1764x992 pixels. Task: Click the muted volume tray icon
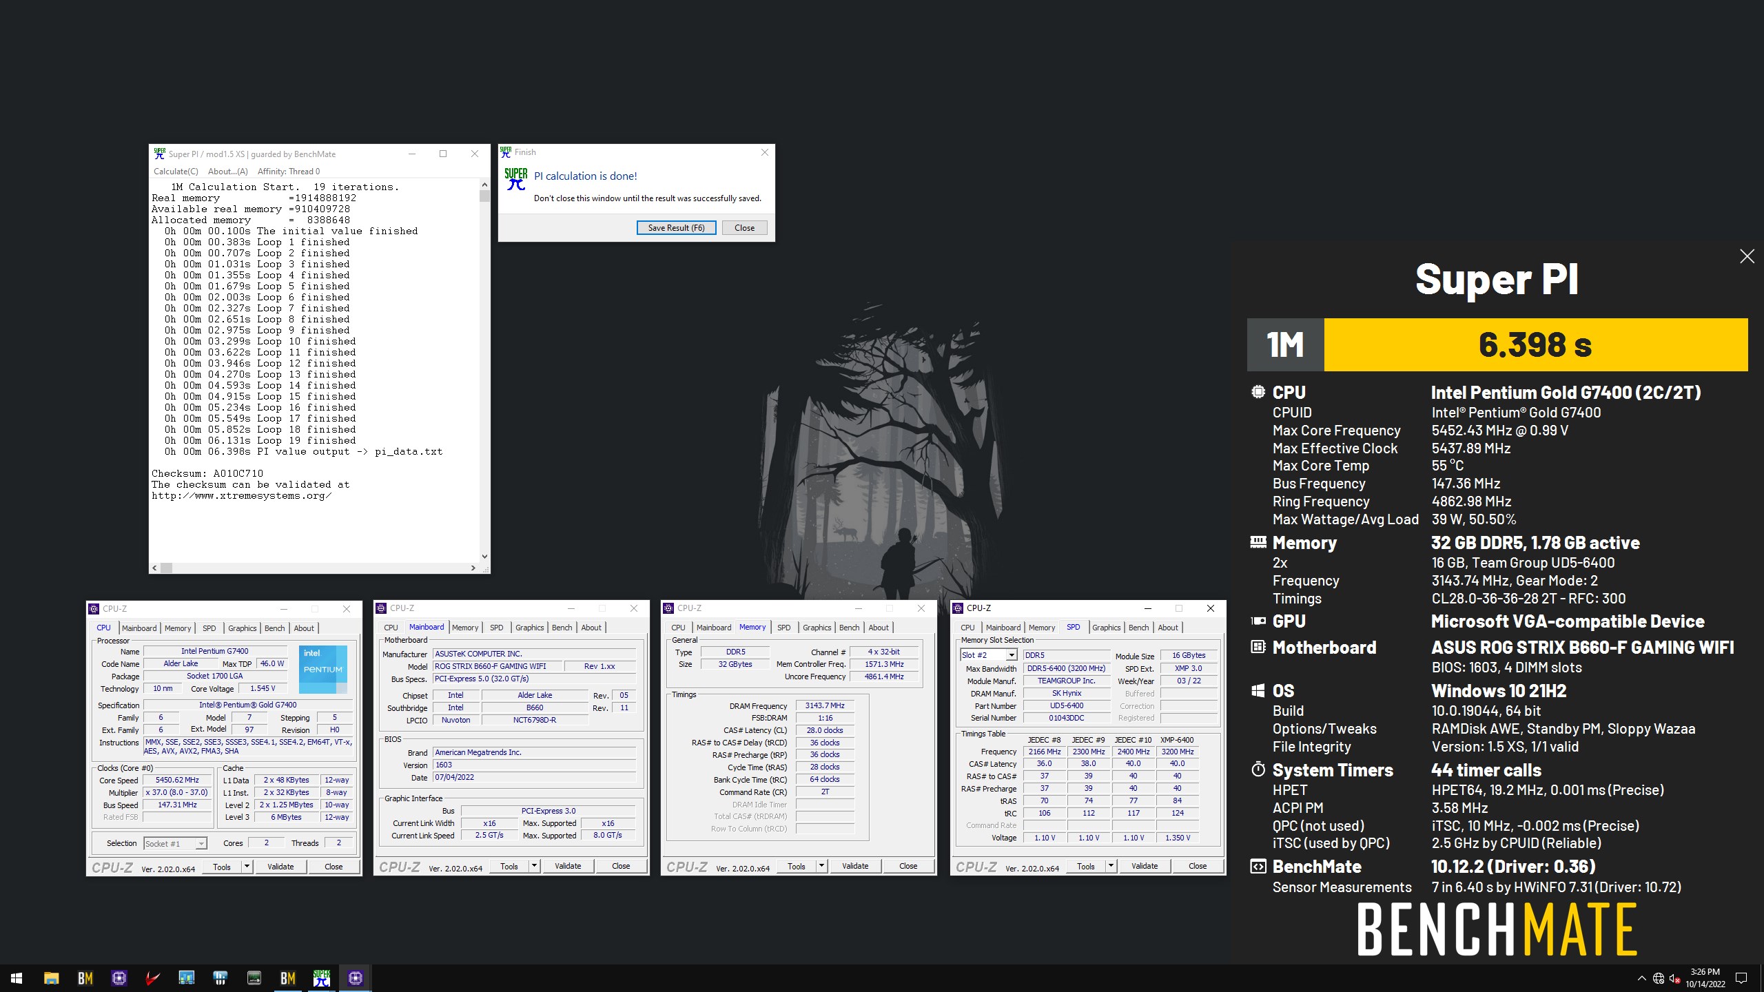coord(1675,978)
